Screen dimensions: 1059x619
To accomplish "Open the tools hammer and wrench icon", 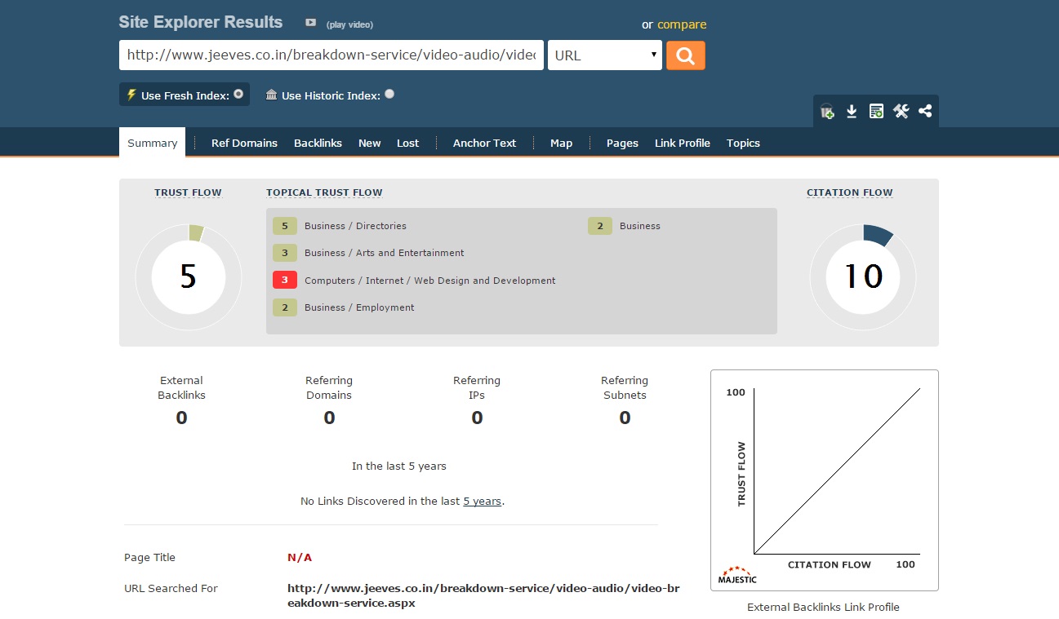I will 901,111.
